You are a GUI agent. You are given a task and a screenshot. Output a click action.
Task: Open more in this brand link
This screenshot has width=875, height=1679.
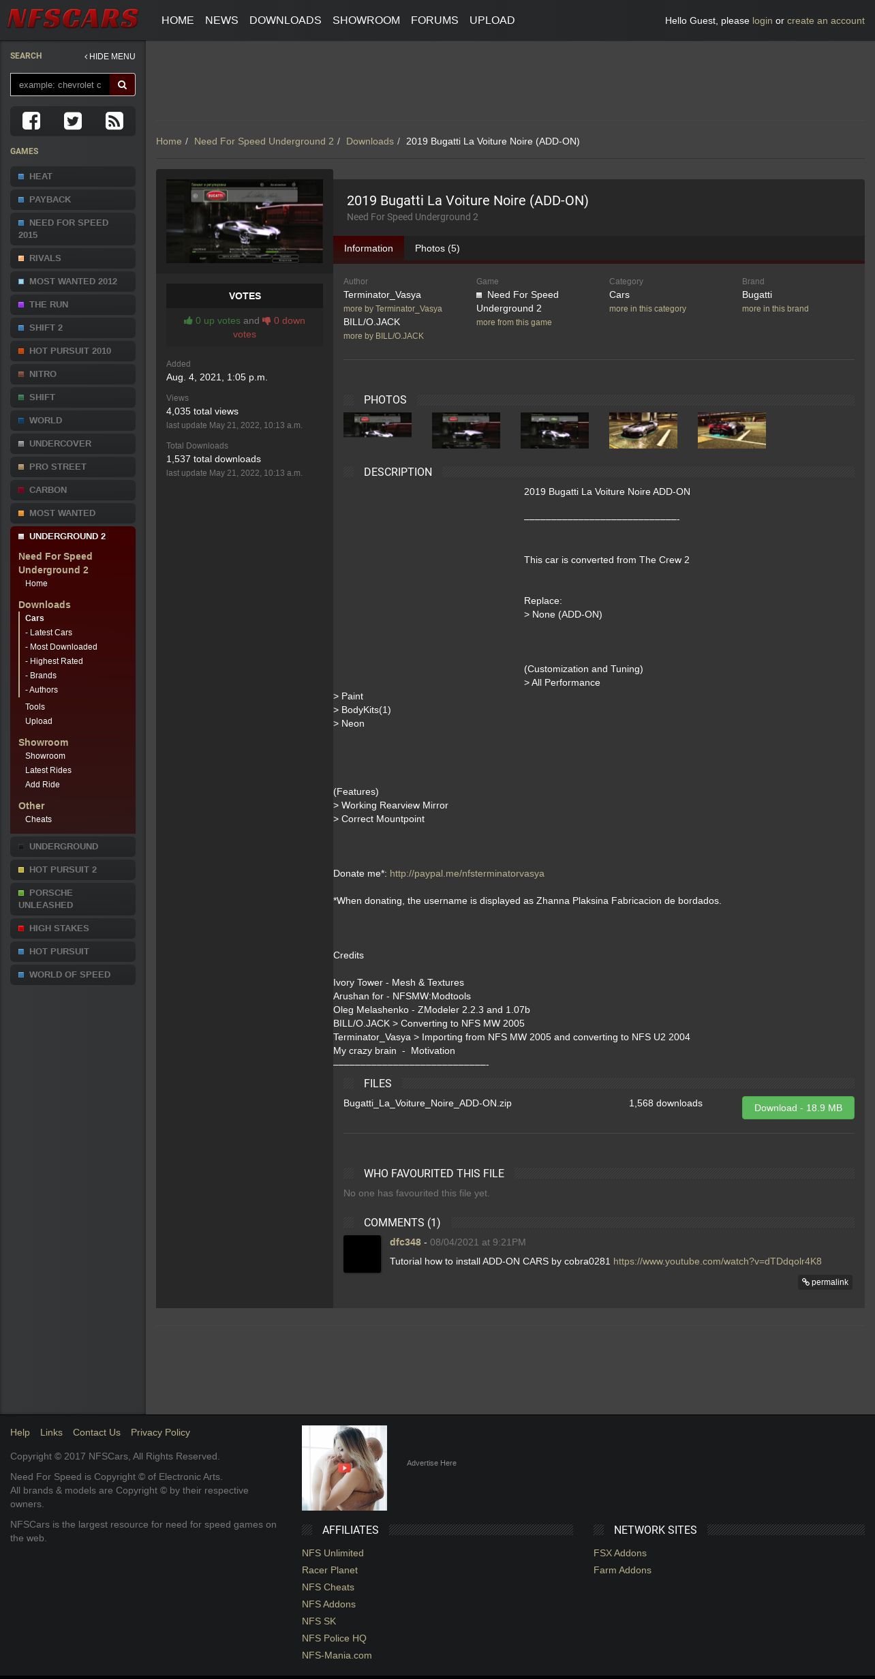point(776,309)
